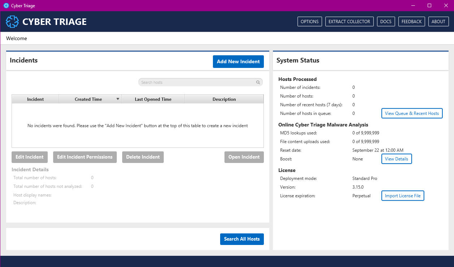
Task: Sort by the Incident column header
Action: click(x=35, y=99)
